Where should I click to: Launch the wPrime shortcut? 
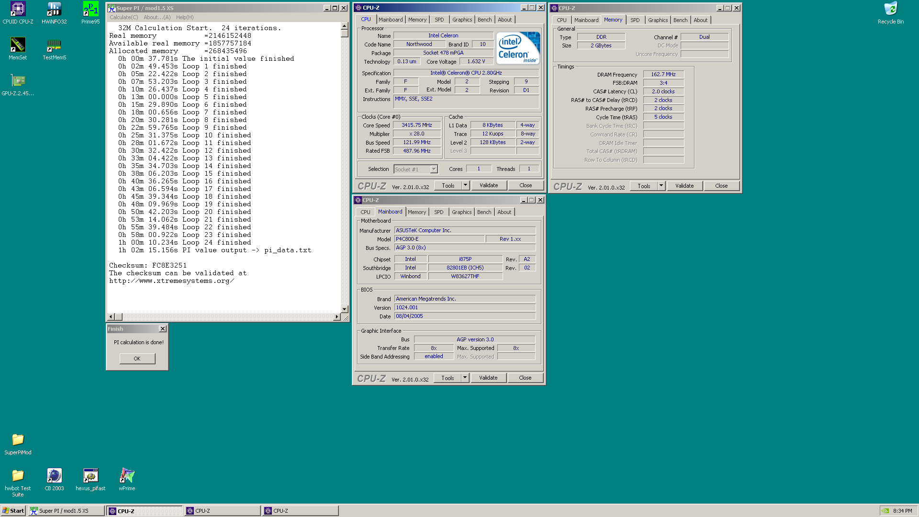click(x=127, y=480)
